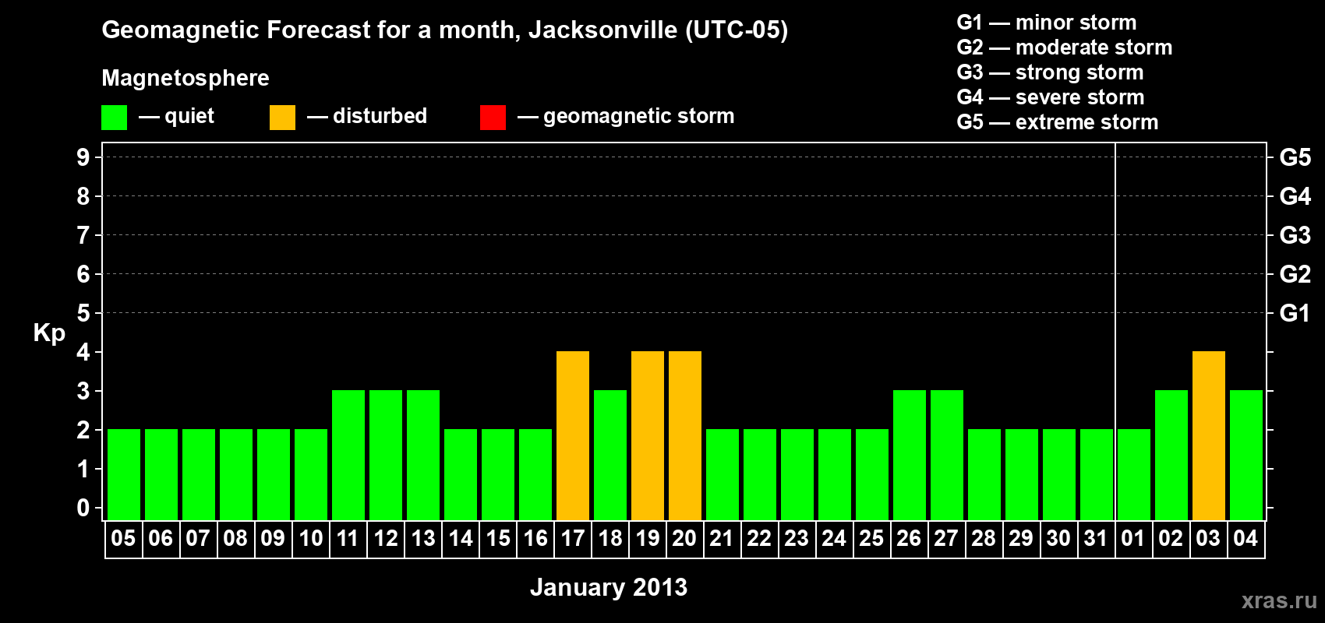Click the green bar for February 02
This screenshot has width=1325, height=623.
[1171, 455]
